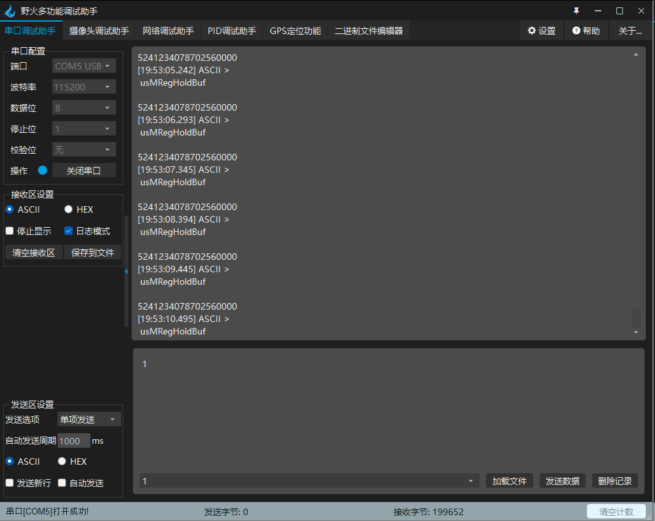The height and width of the screenshot is (521, 655).
Task: Open the 校验位 dropdown
Action: [x=84, y=149]
